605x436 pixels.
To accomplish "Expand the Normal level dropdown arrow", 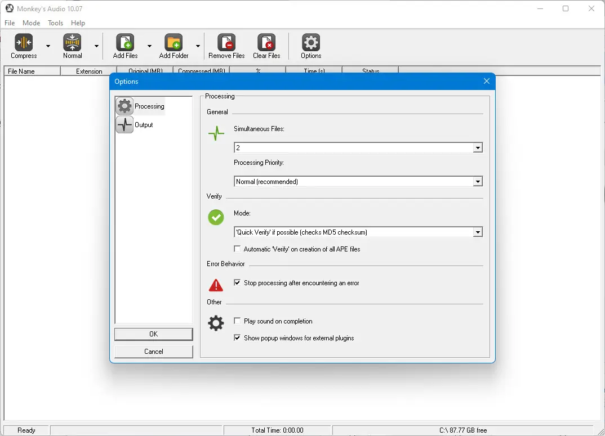I will (96, 46).
